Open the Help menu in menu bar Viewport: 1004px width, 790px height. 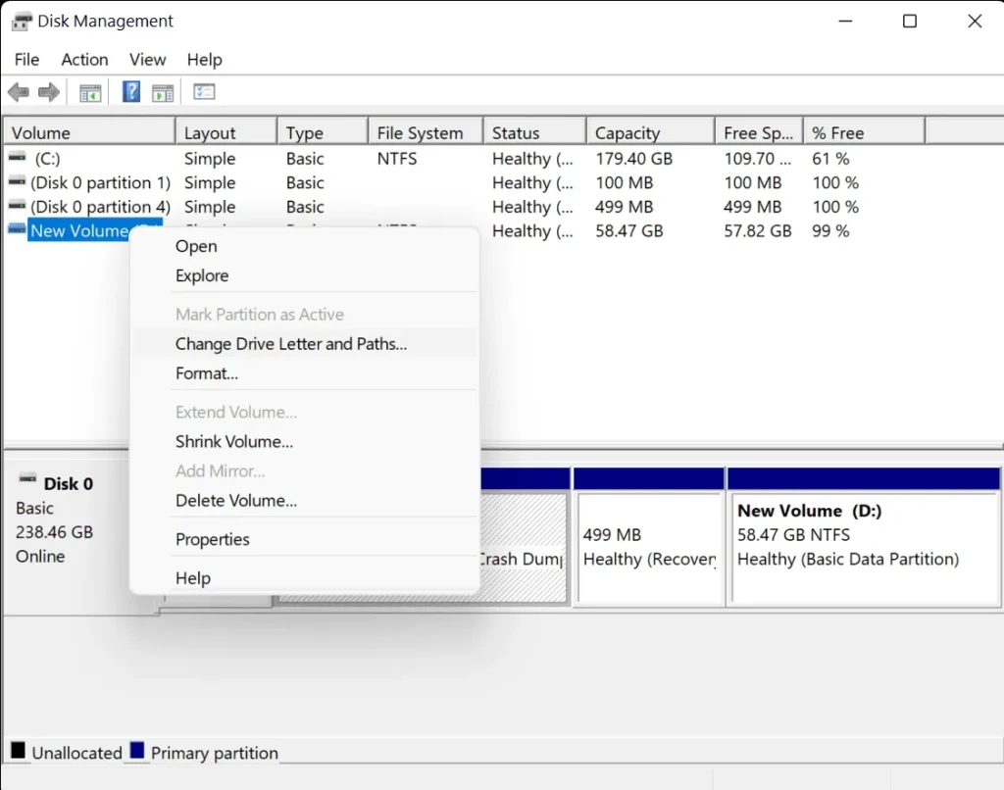point(204,60)
